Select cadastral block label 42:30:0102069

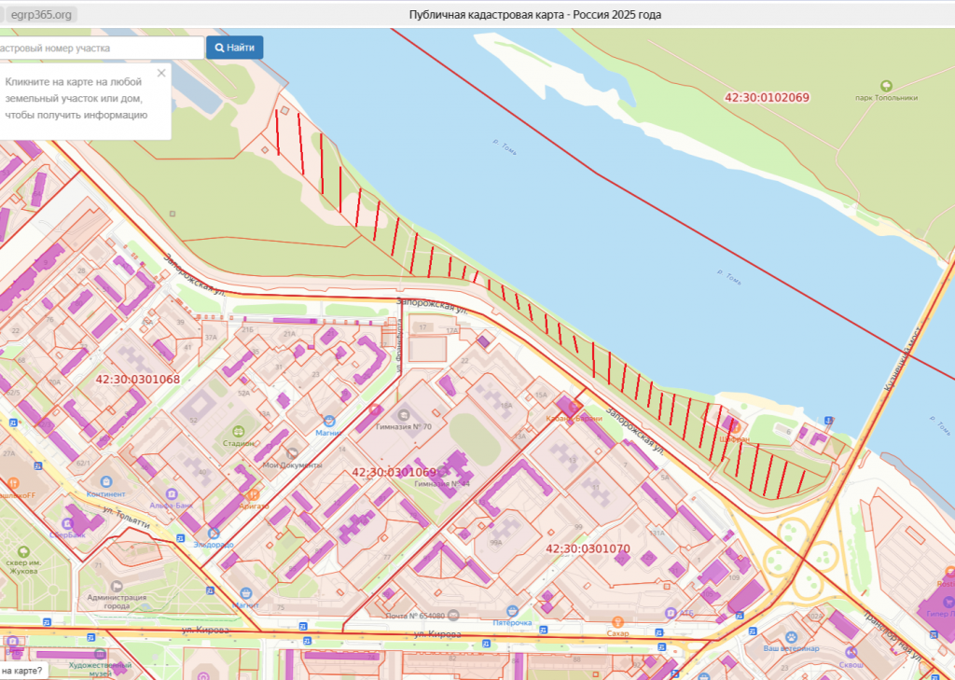[x=767, y=98]
